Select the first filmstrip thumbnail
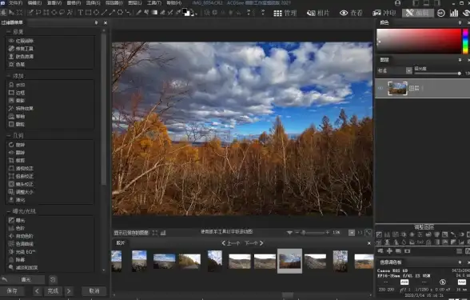470x300 pixels. tap(117, 261)
